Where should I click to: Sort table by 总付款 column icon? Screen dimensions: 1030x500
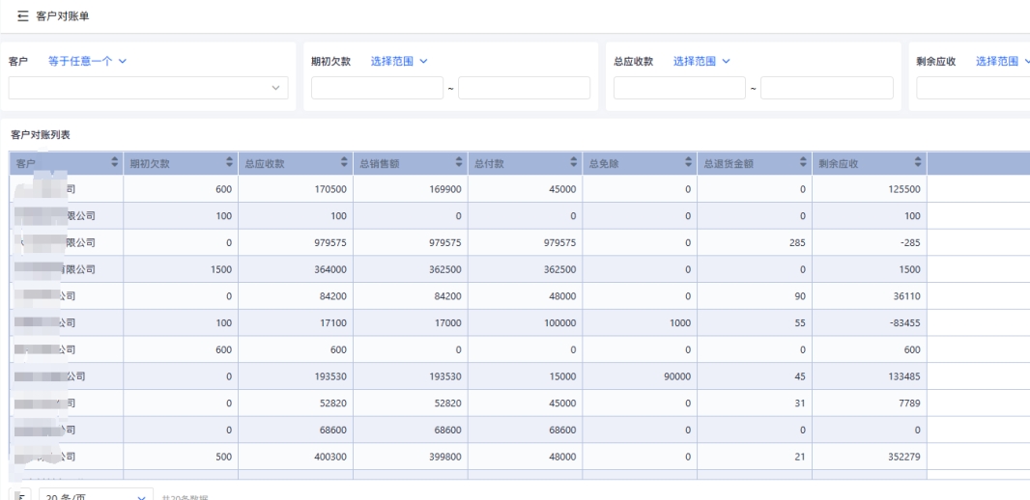click(574, 163)
